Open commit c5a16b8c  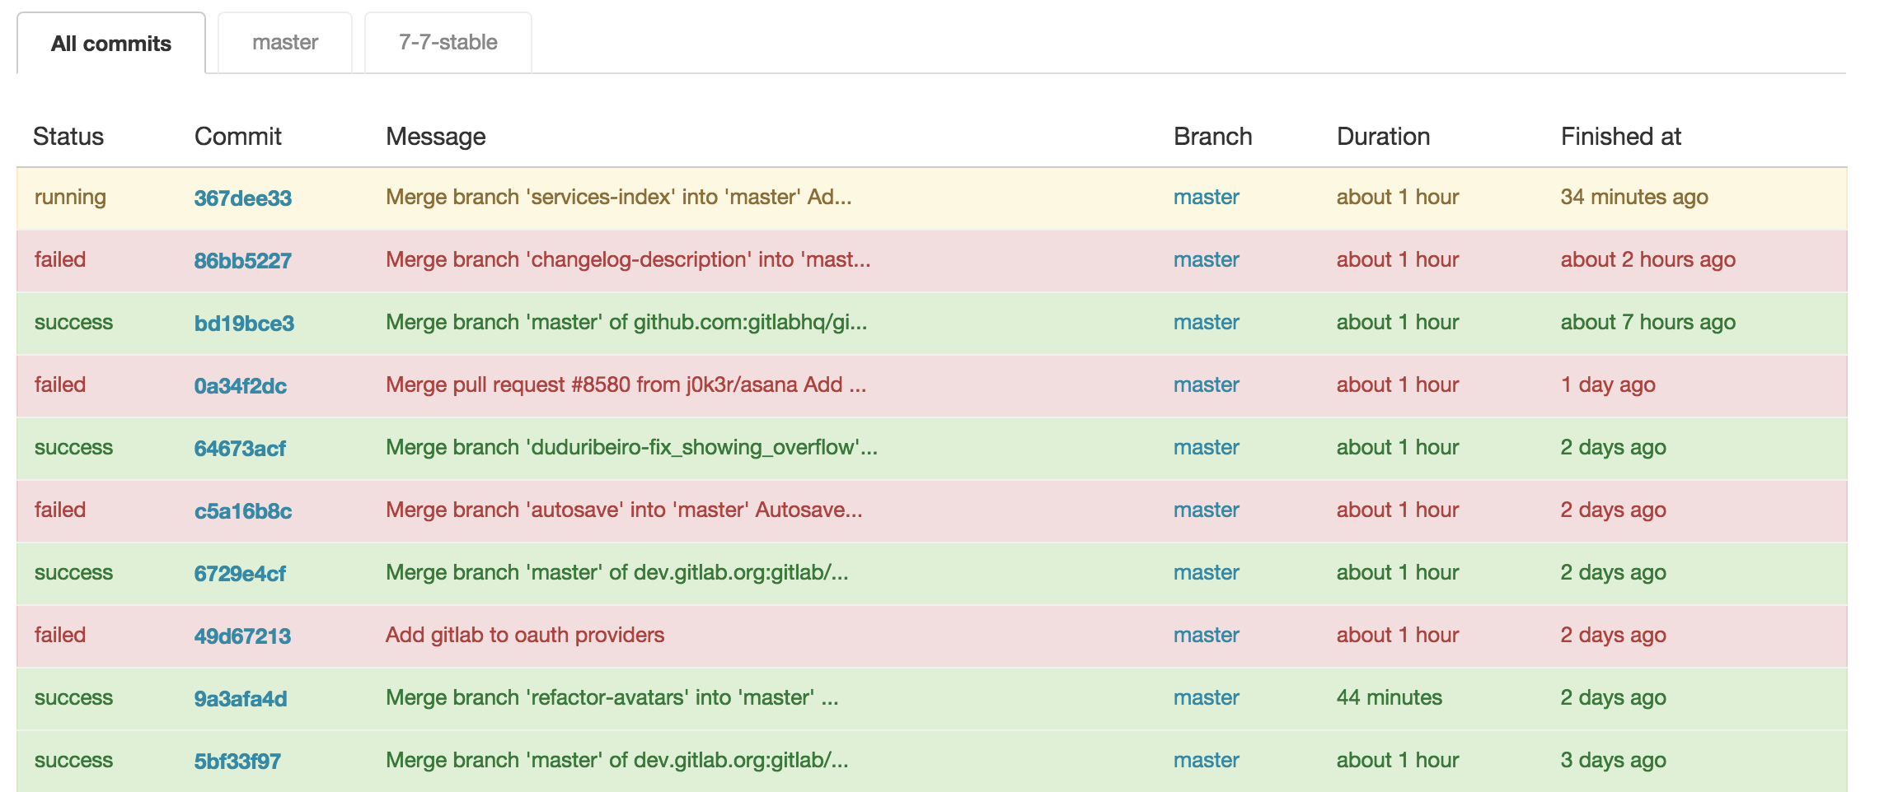tap(243, 510)
